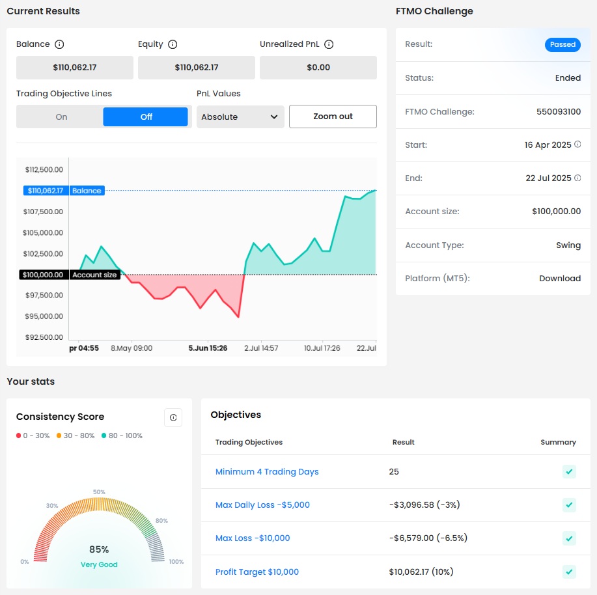Click the Trading Objectives column header

(x=249, y=442)
